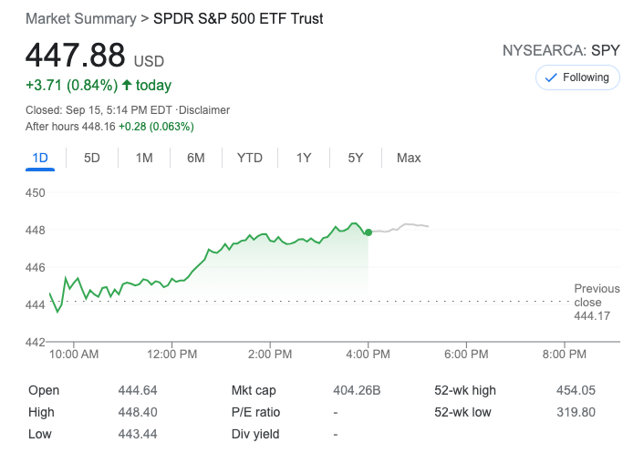Switch to the 5D tab
This screenshot has width=644, height=453.
[92, 158]
